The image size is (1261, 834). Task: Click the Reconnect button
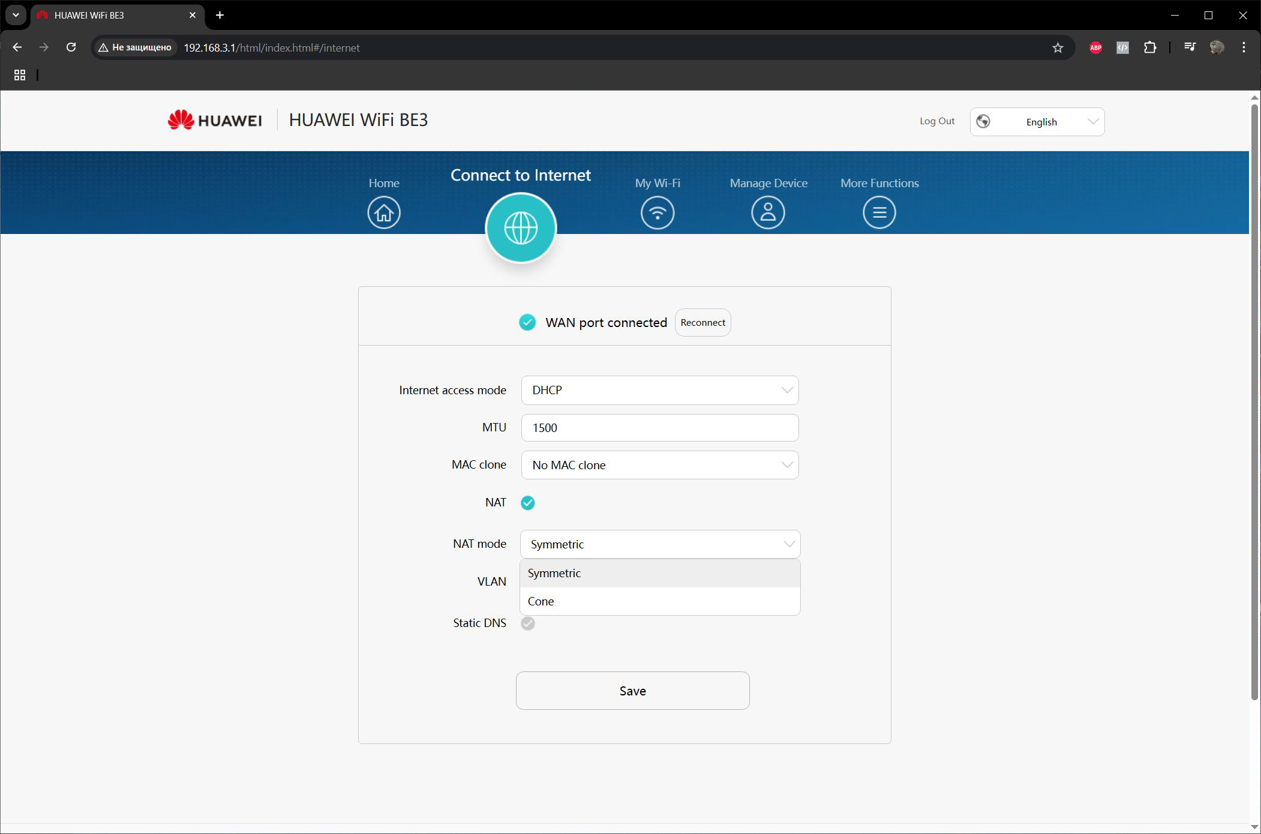pyautogui.click(x=703, y=323)
